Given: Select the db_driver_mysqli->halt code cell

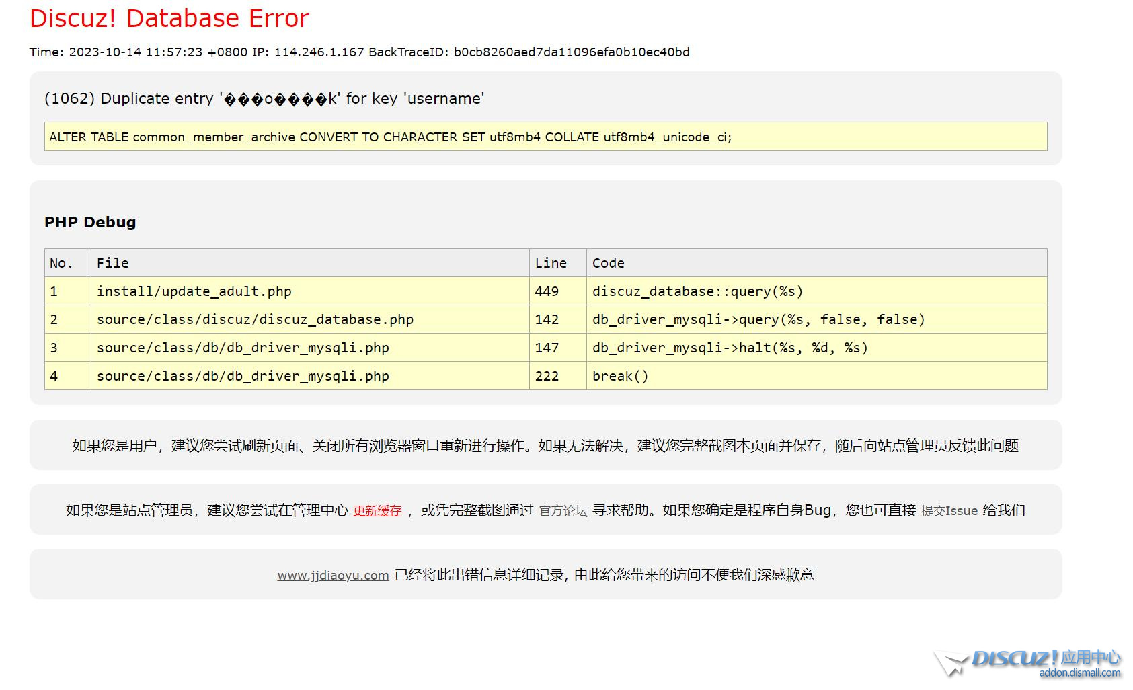Looking at the screenshot, I should pyautogui.click(x=816, y=348).
